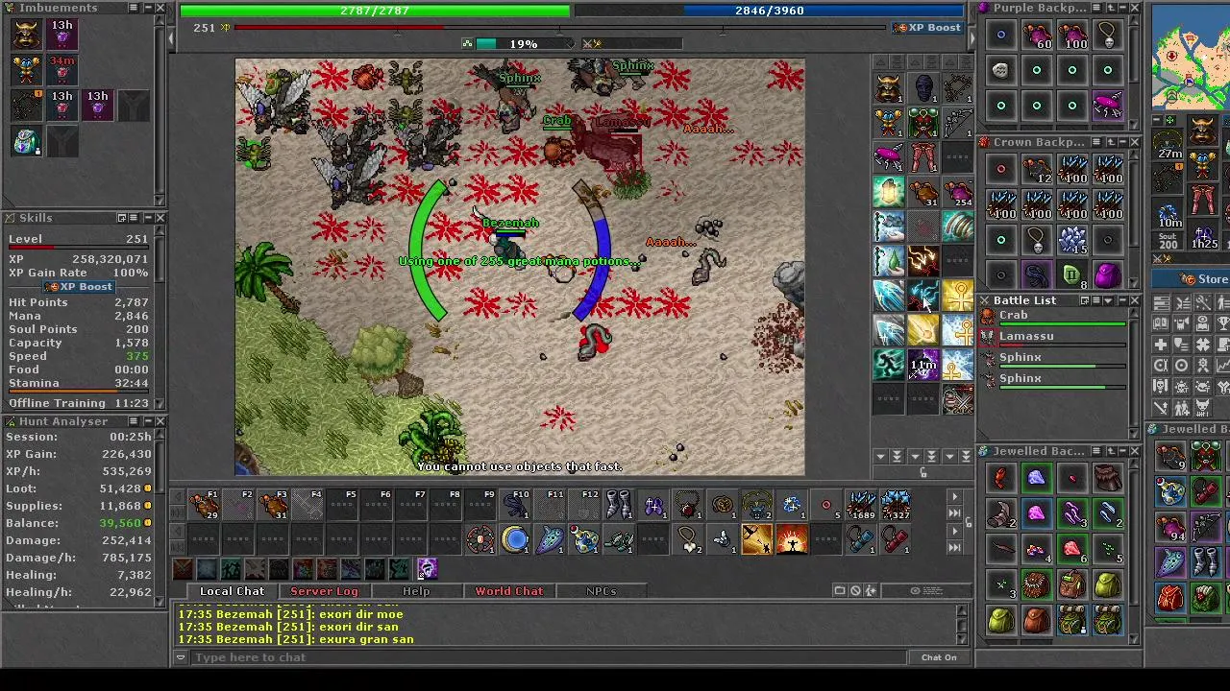
Task: Switch to World Chat tab
Action: (x=508, y=591)
